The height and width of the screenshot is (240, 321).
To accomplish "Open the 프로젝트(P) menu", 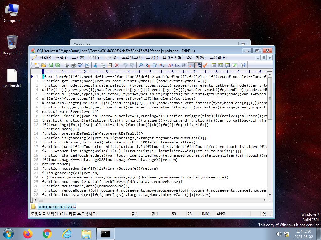I will [132, 57].
